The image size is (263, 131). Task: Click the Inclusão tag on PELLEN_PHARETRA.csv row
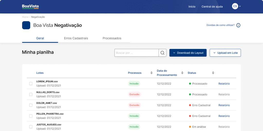click(x=134, y=116)
